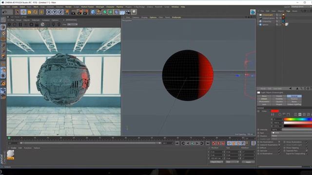Adjust the light Intensity slider

coord(297,130)
